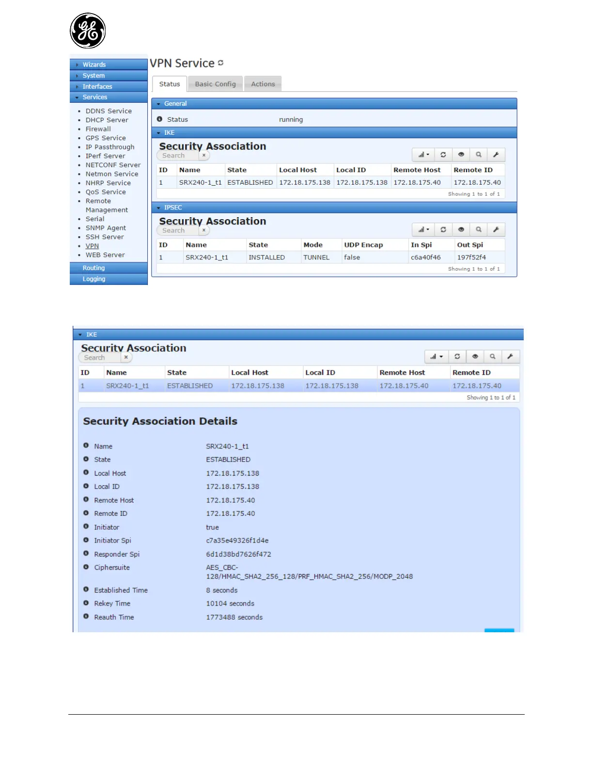Click info icon beside Ciphersuite row
593x768 pixels.
[x=86, y=567]
